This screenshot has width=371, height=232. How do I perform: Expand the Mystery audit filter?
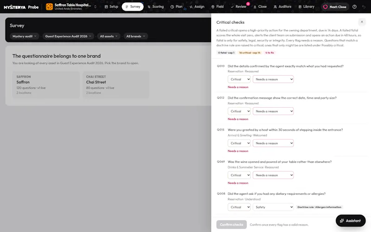25,36
